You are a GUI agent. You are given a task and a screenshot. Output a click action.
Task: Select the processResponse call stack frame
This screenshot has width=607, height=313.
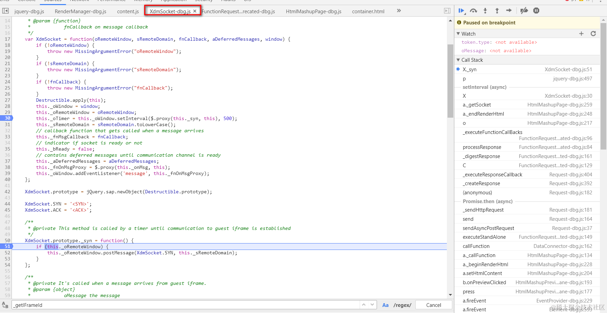click(527, 147)
